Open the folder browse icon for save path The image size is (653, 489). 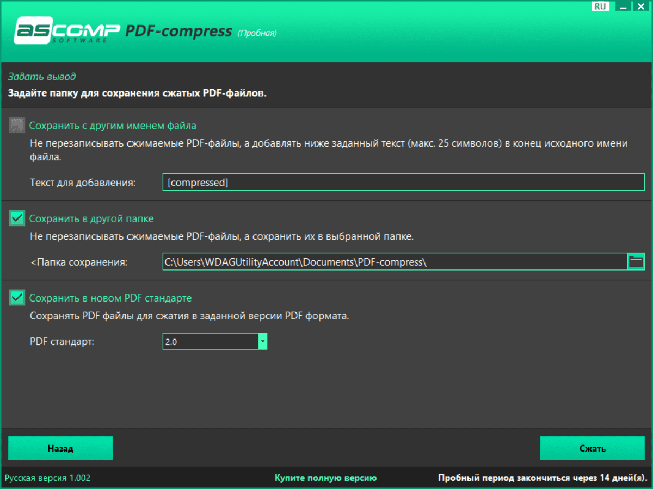[636, 261]
